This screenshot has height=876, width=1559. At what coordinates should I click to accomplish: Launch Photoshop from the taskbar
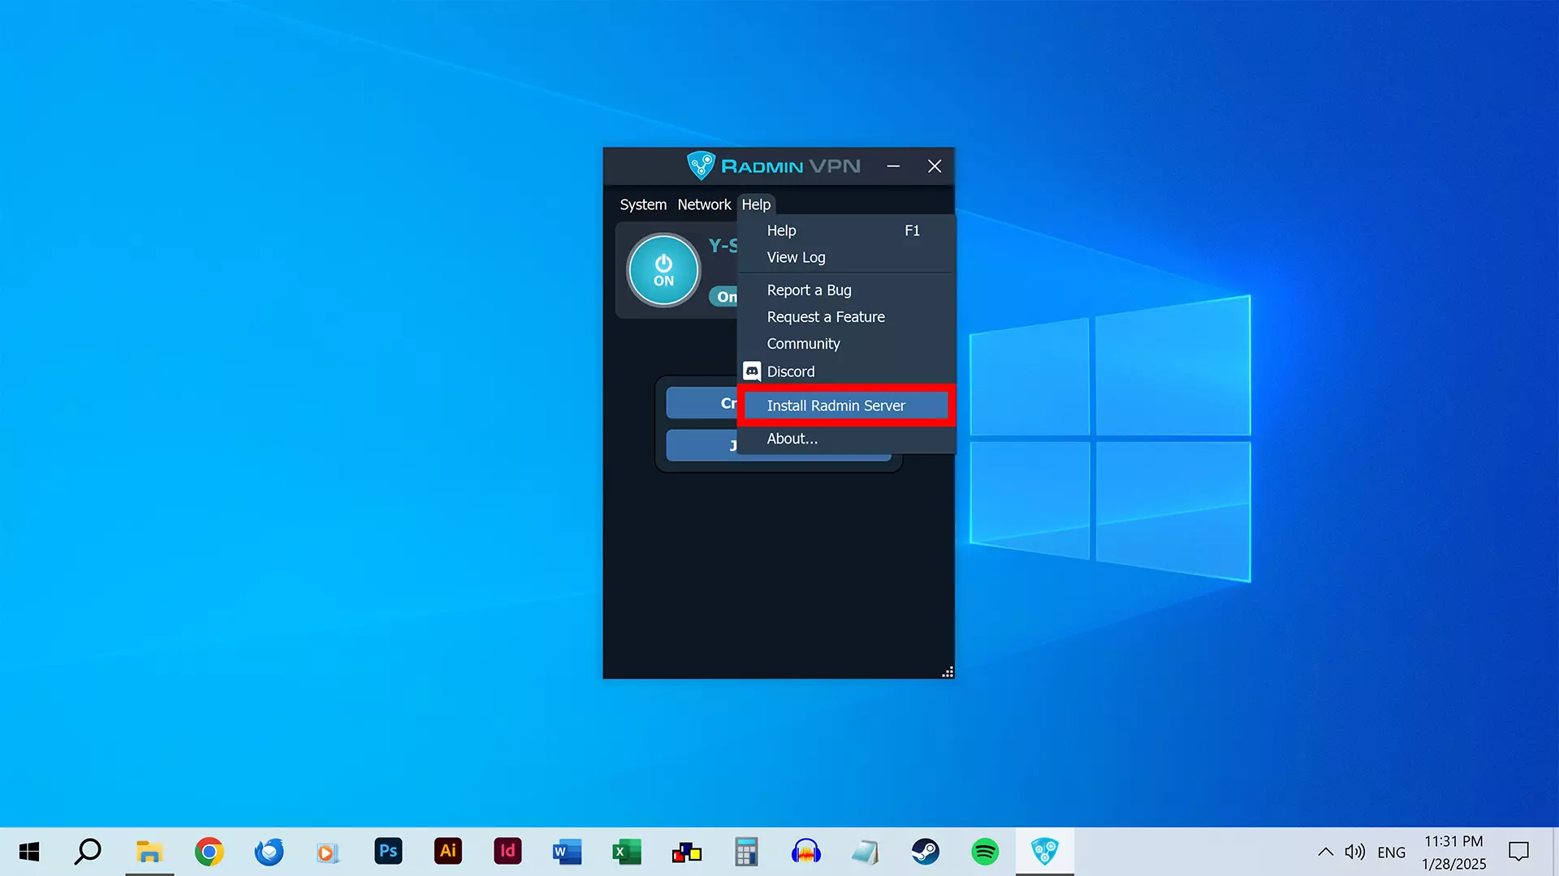click(x=388, y=851)
